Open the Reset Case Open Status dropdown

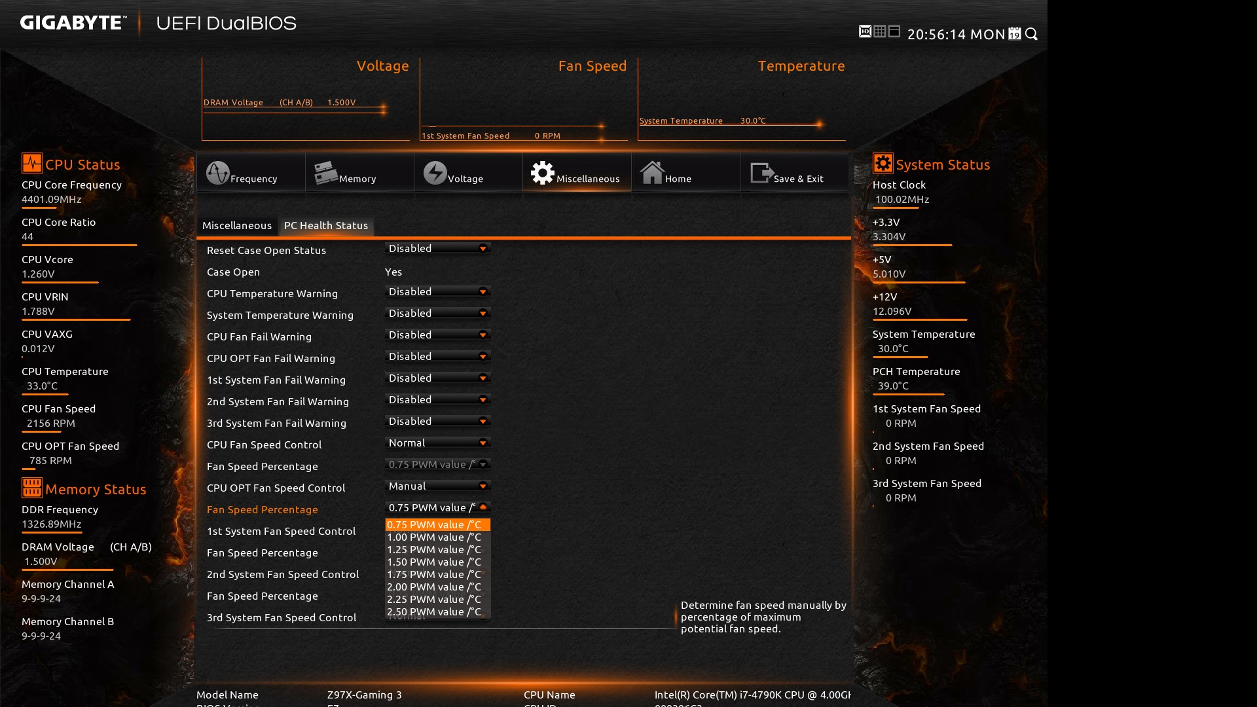437,248
